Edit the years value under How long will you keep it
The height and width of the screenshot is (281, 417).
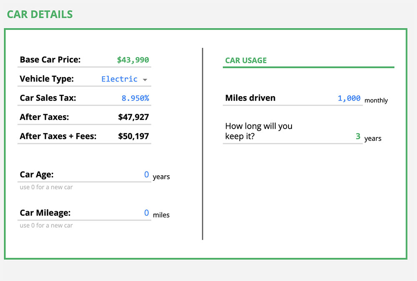coord(358,136)
